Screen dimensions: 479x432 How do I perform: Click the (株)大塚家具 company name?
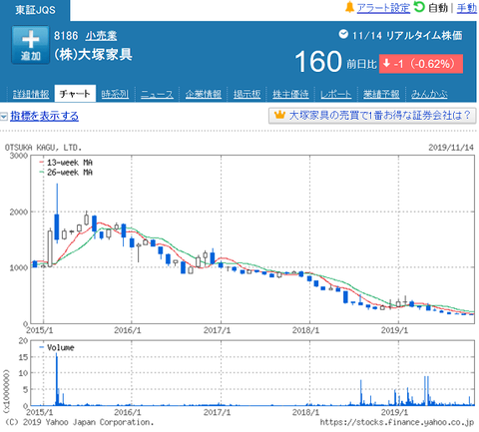coord(93,55)
